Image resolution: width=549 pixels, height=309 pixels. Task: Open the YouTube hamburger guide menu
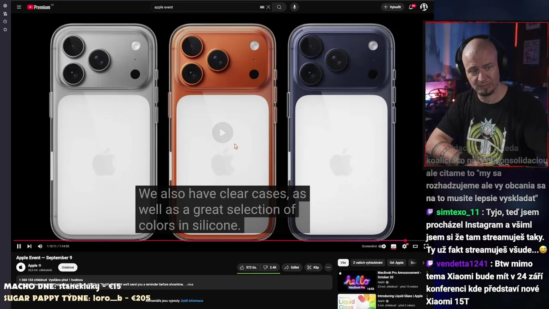tap(19, 7)
